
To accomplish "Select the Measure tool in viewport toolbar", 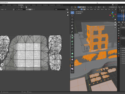I will coord(72,35).
